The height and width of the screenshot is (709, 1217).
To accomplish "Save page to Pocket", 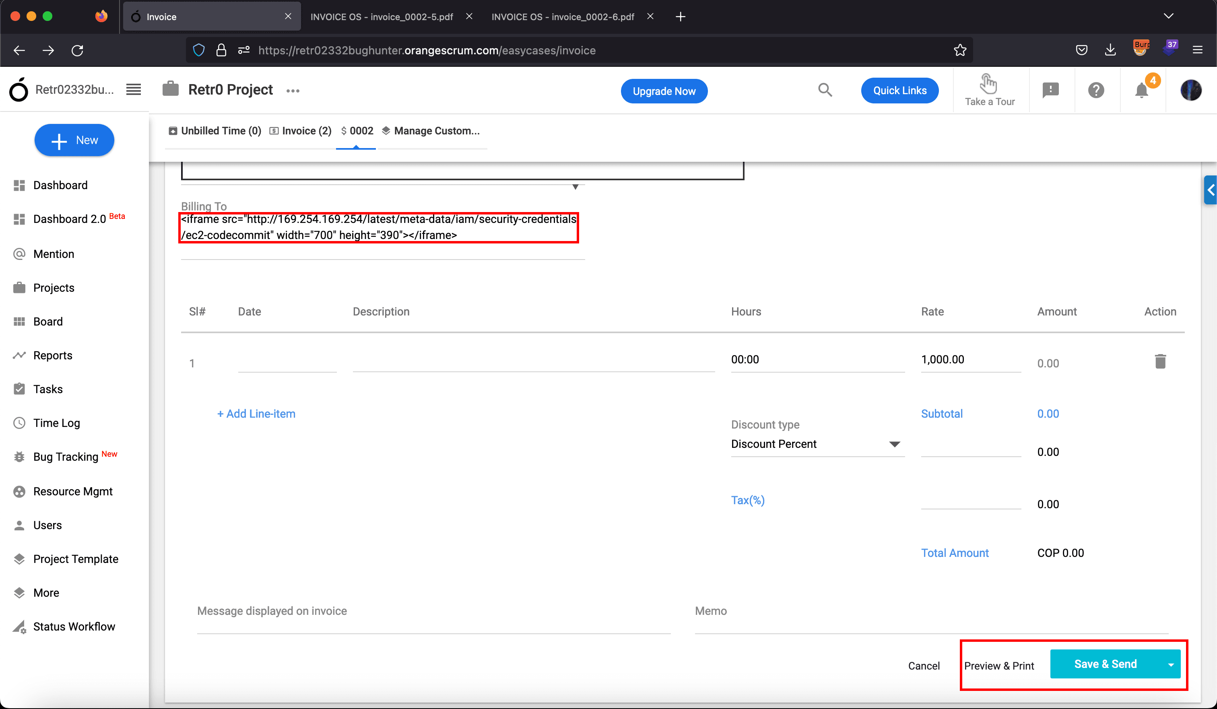I will [x=1081, y=50].
